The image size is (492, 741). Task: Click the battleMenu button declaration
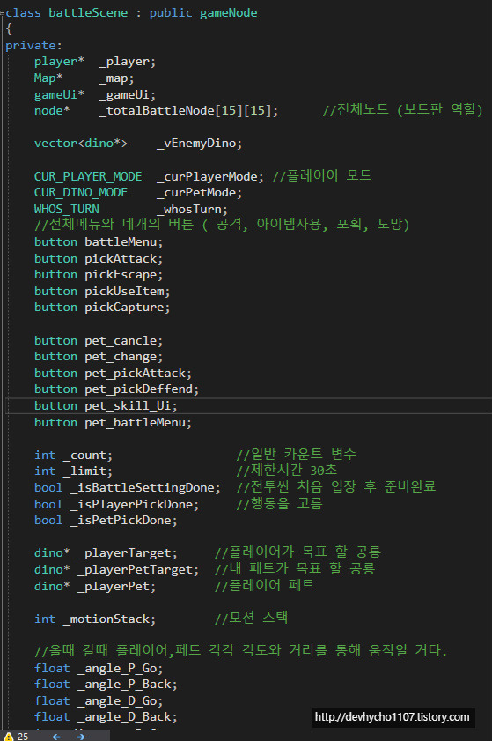(99, 242)
